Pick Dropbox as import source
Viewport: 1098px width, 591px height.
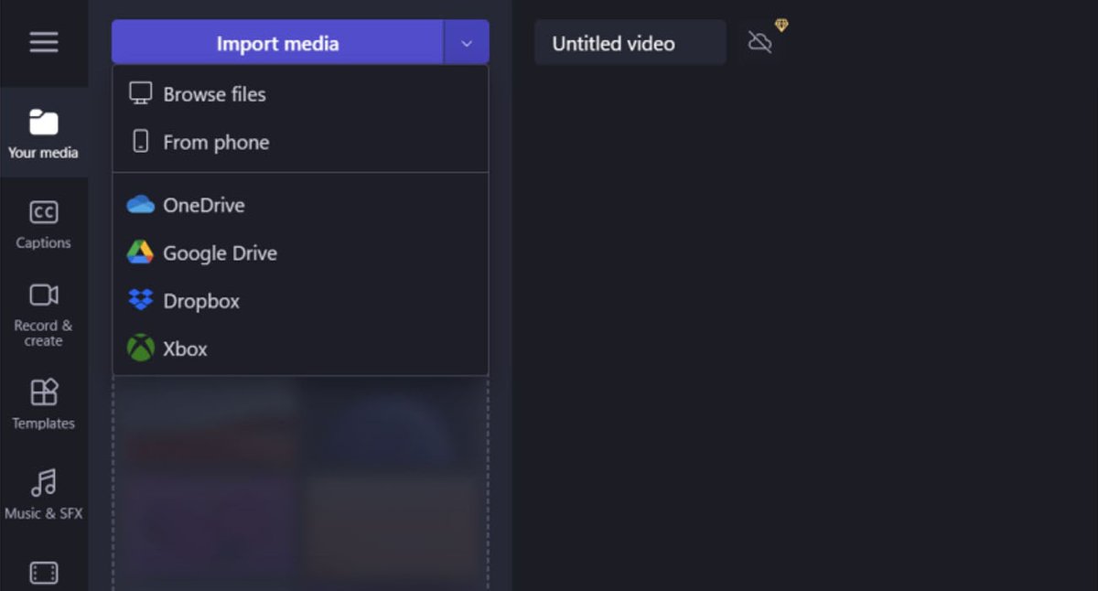(x=300, y=301)
